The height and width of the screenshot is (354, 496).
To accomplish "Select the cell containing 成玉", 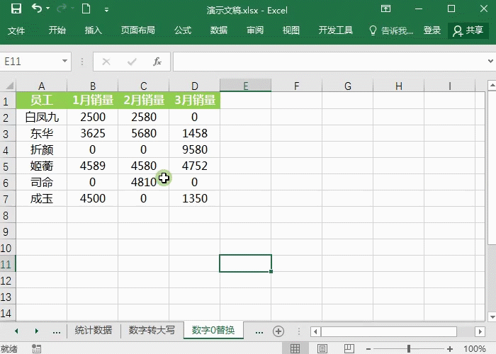I will (41, 198).
